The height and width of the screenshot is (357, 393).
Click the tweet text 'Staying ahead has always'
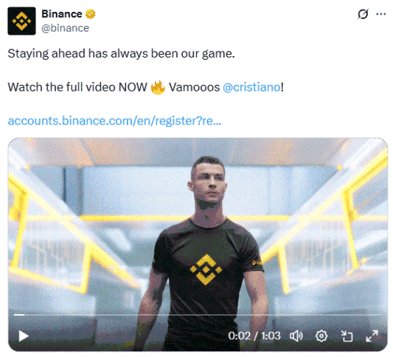pos(77,54)
